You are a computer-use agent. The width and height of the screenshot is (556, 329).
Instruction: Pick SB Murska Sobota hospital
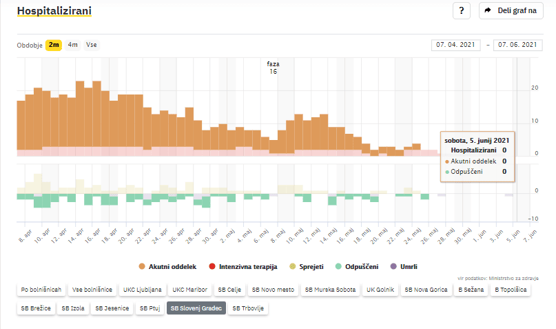331,290
